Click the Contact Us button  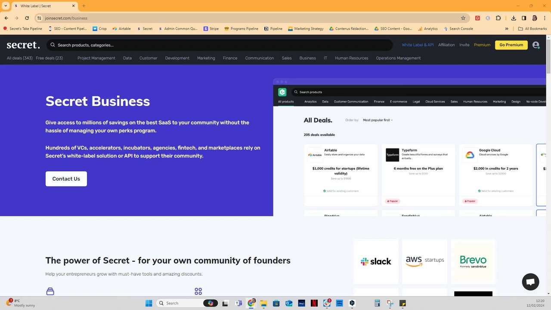[66, 179]
